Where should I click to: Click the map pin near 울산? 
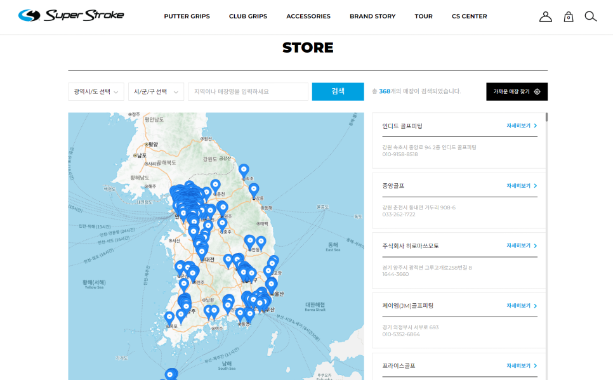(x=272, y=285)
